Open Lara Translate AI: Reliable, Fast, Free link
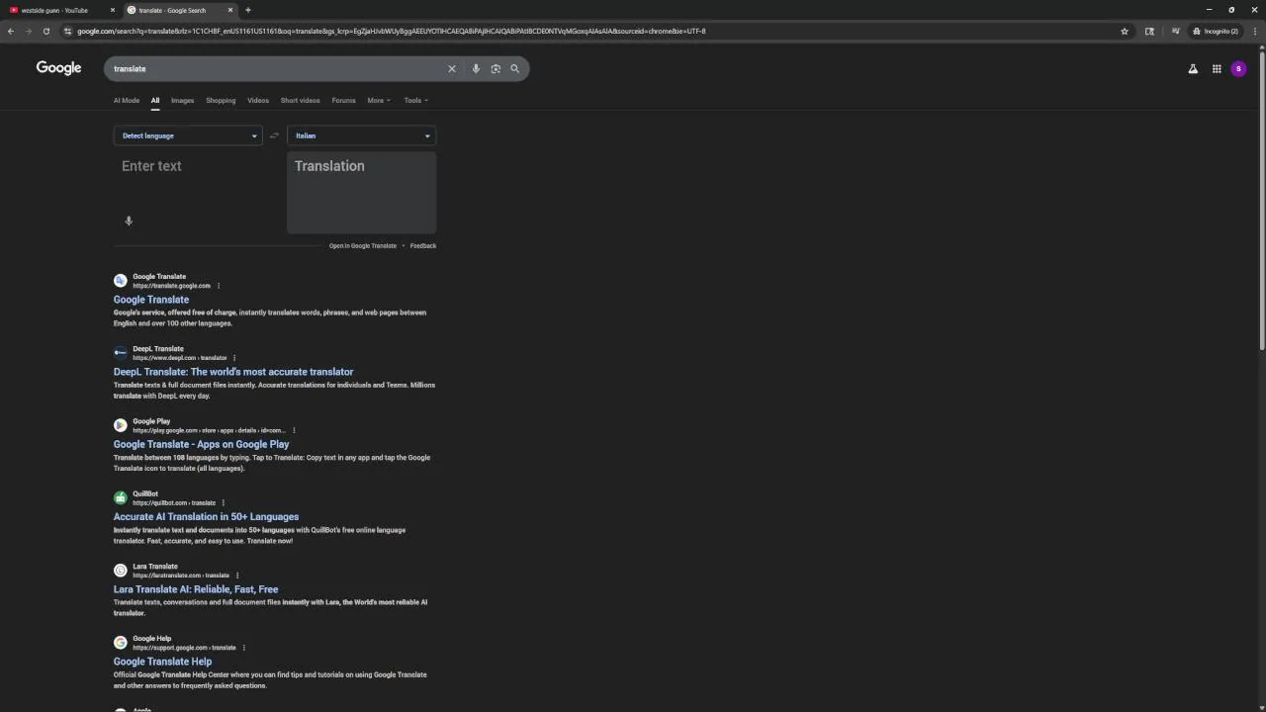Screen dimensions: 1266x712 196,589
